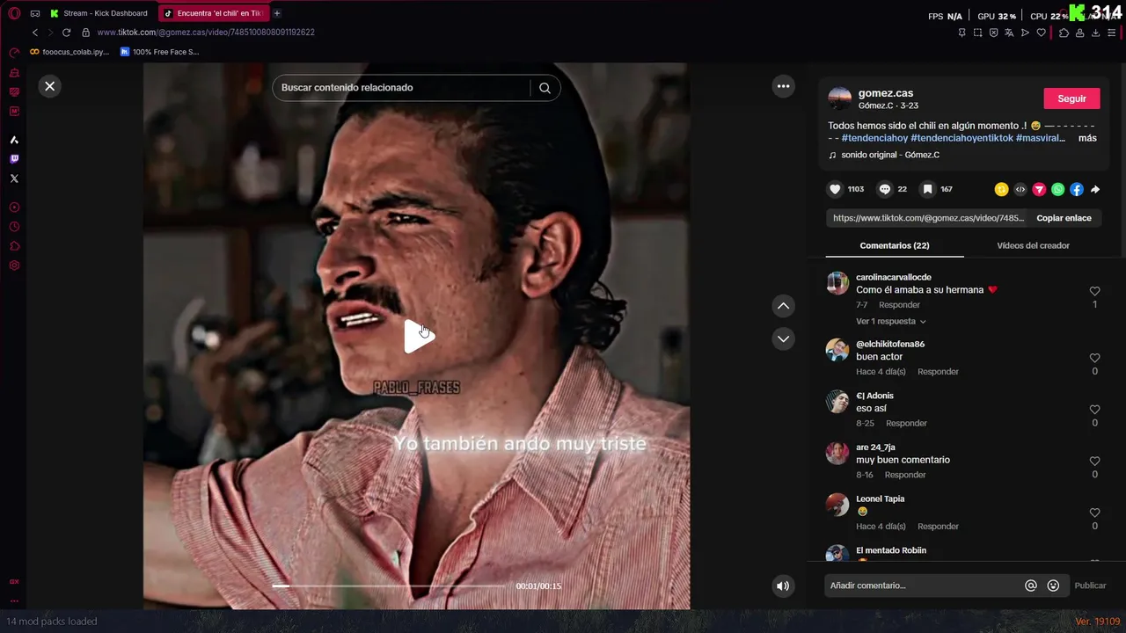Go back to previous page
Screen dimensions: 1126x633
pyautogui.click(x=35, y=33)
